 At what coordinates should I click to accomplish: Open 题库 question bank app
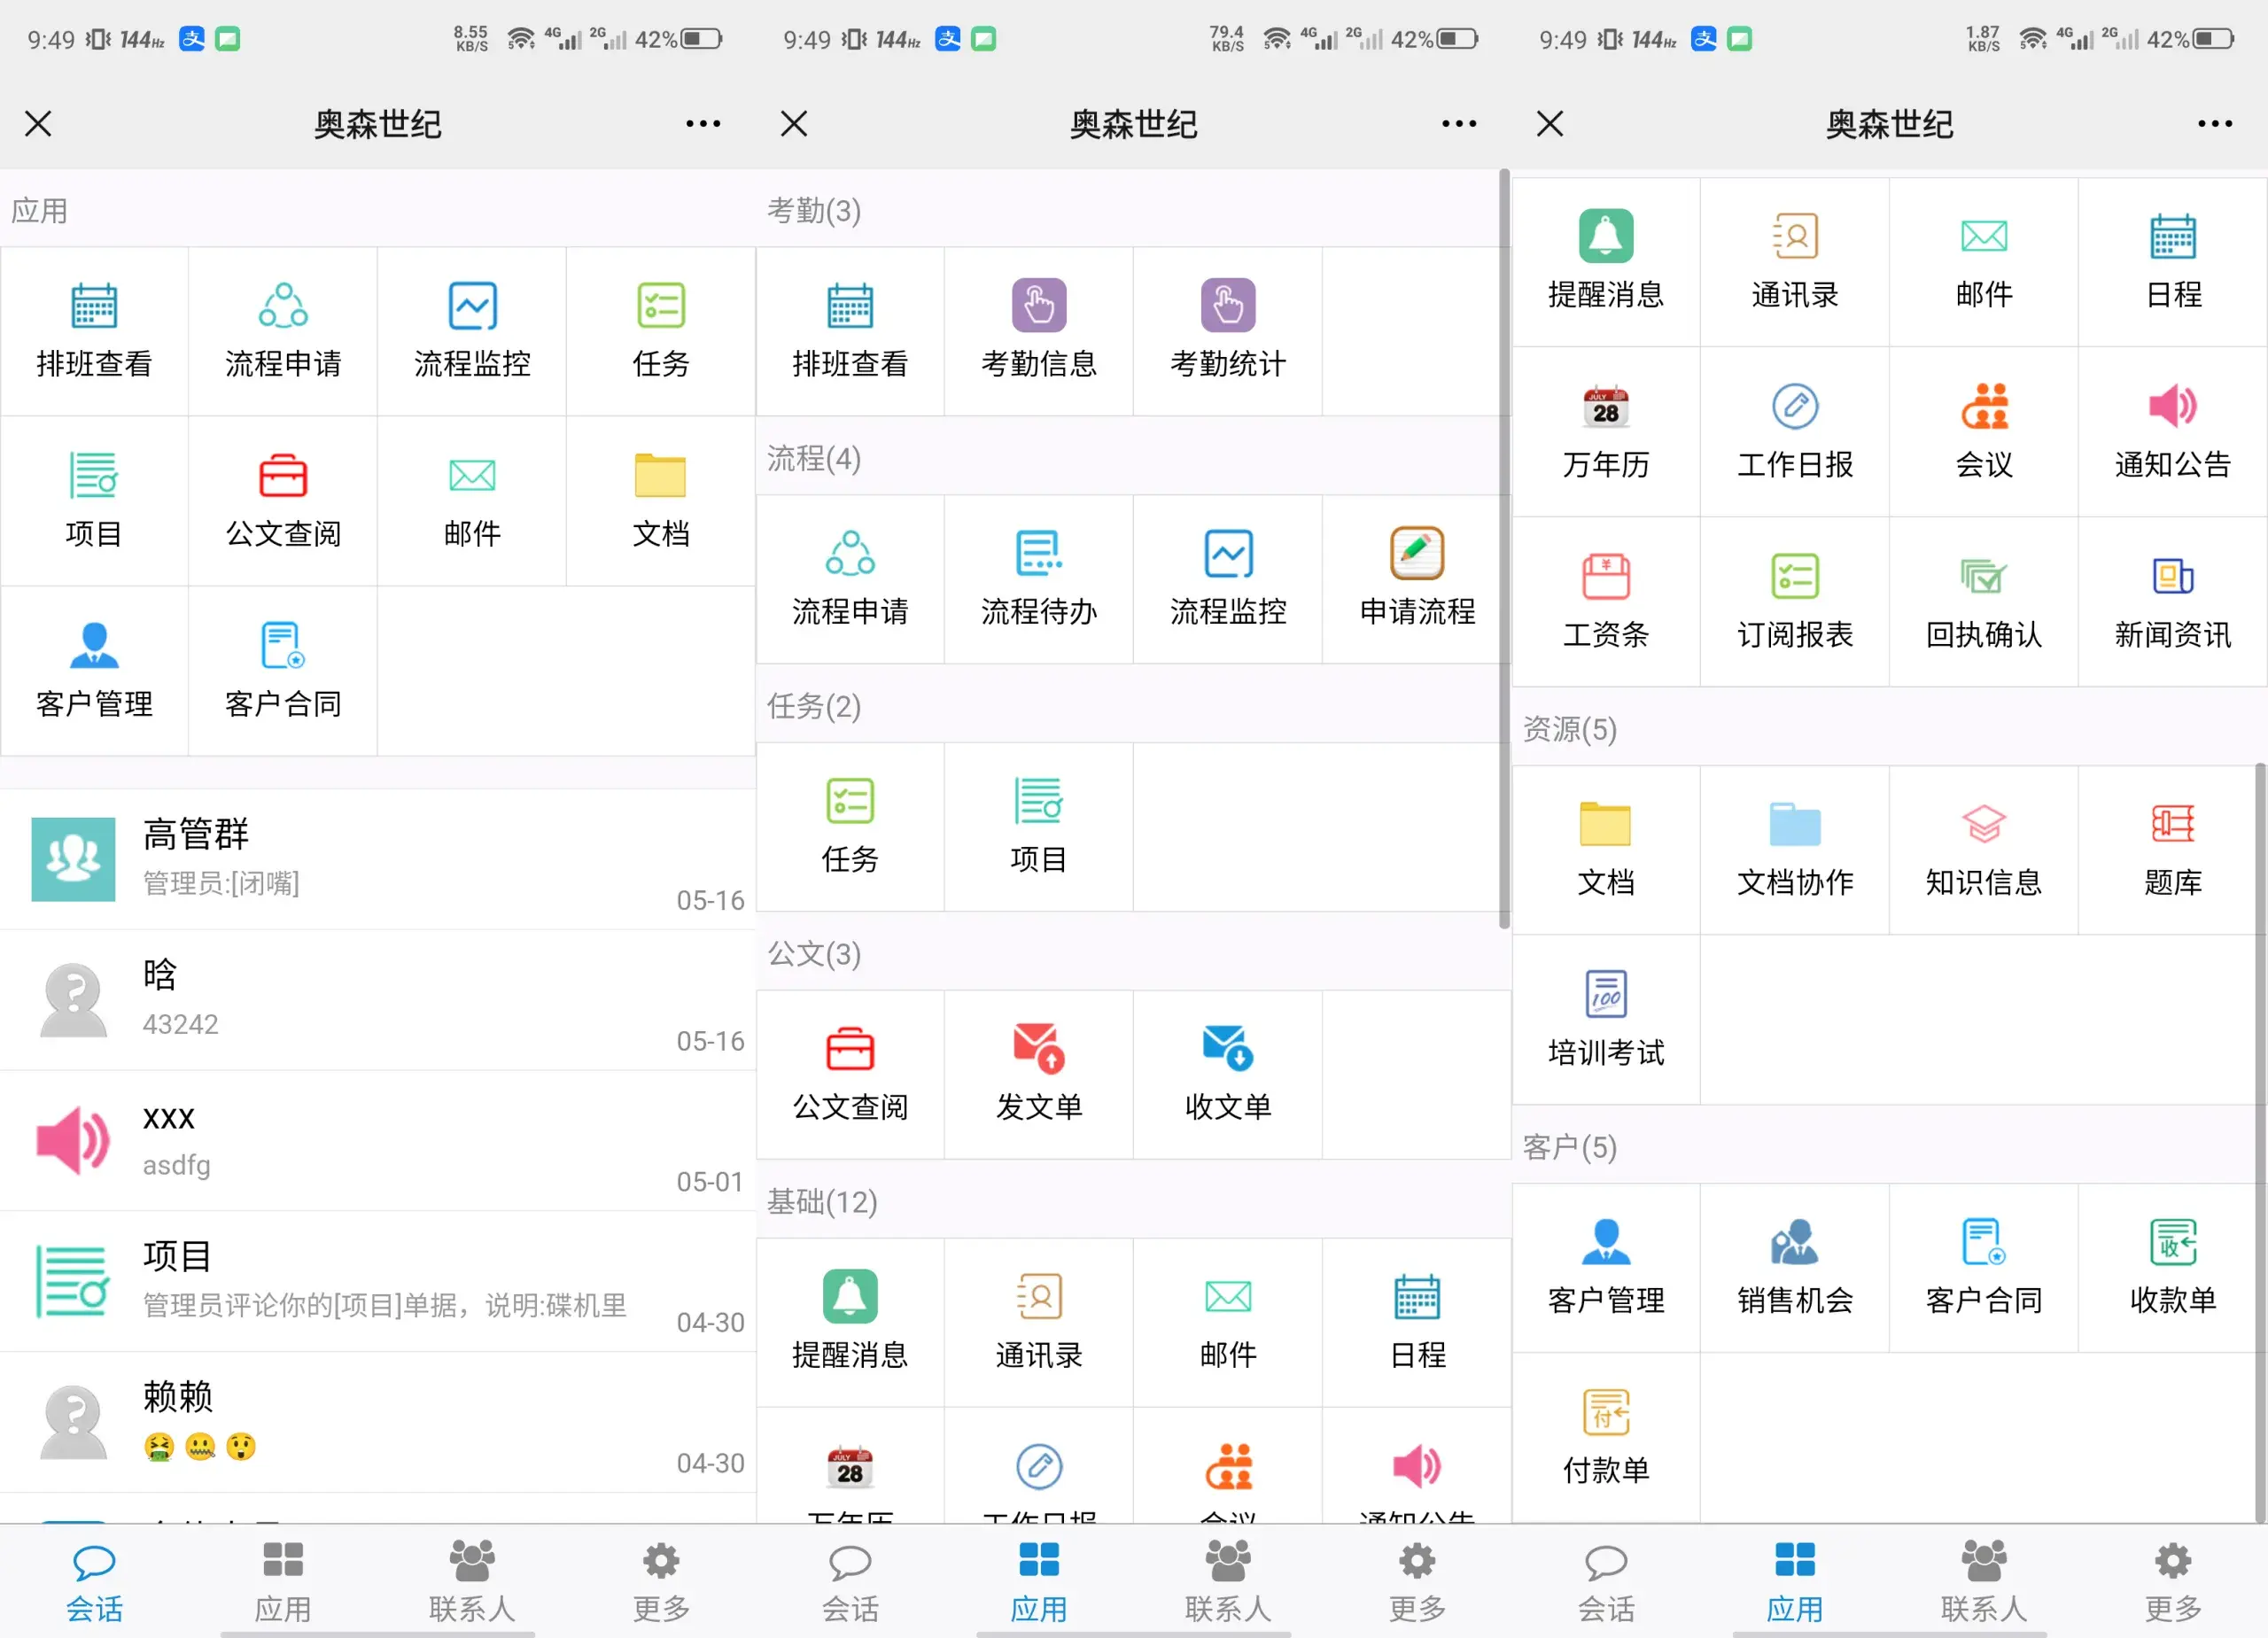pyautogui.click(x=2172, y=850)
